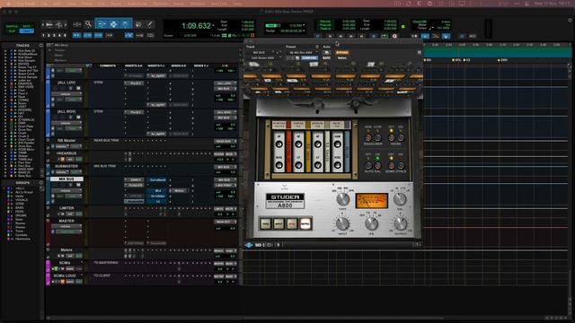
Task: Recall zoom preset 5
Action: [x=66, y=36]
